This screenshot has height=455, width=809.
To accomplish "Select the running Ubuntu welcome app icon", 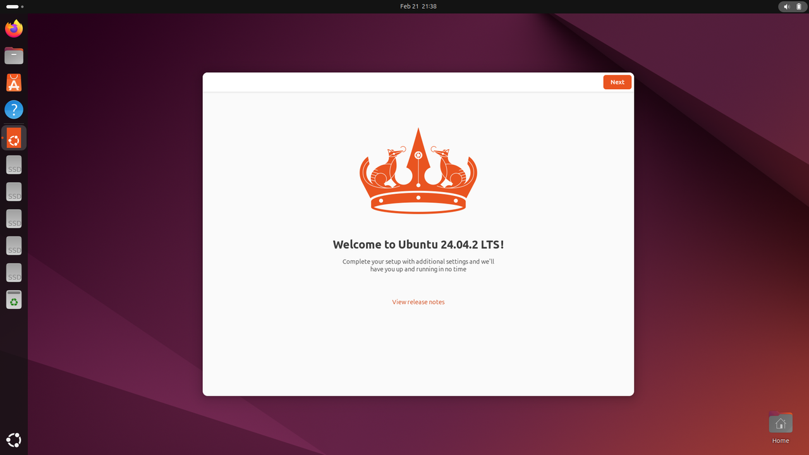I will pos(14,138).
